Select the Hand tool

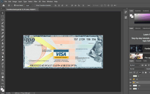[x=2, y=77]
